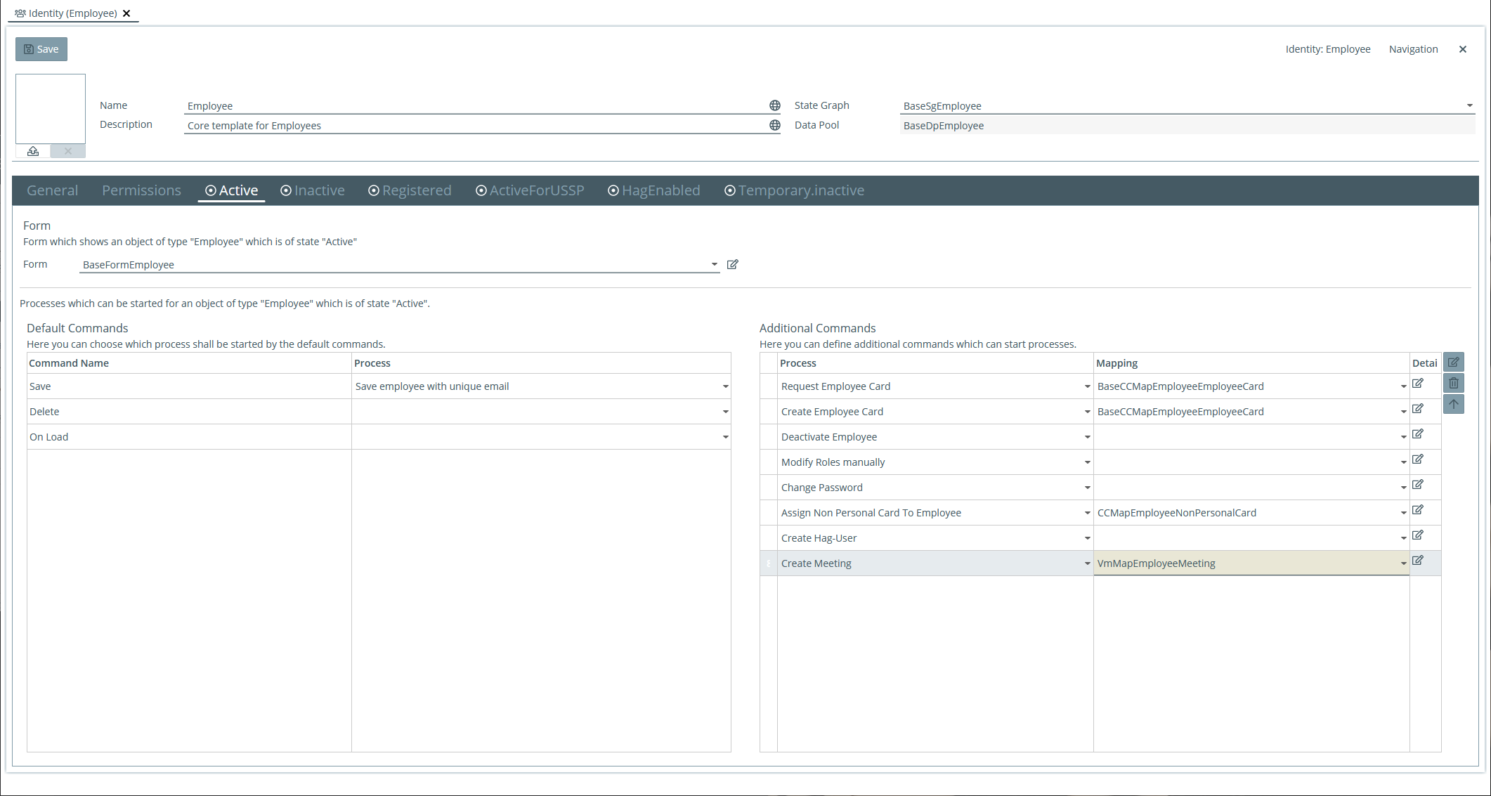Expand the Form selection dropdown
1491x796 pixels.
(x=714, y=264)
